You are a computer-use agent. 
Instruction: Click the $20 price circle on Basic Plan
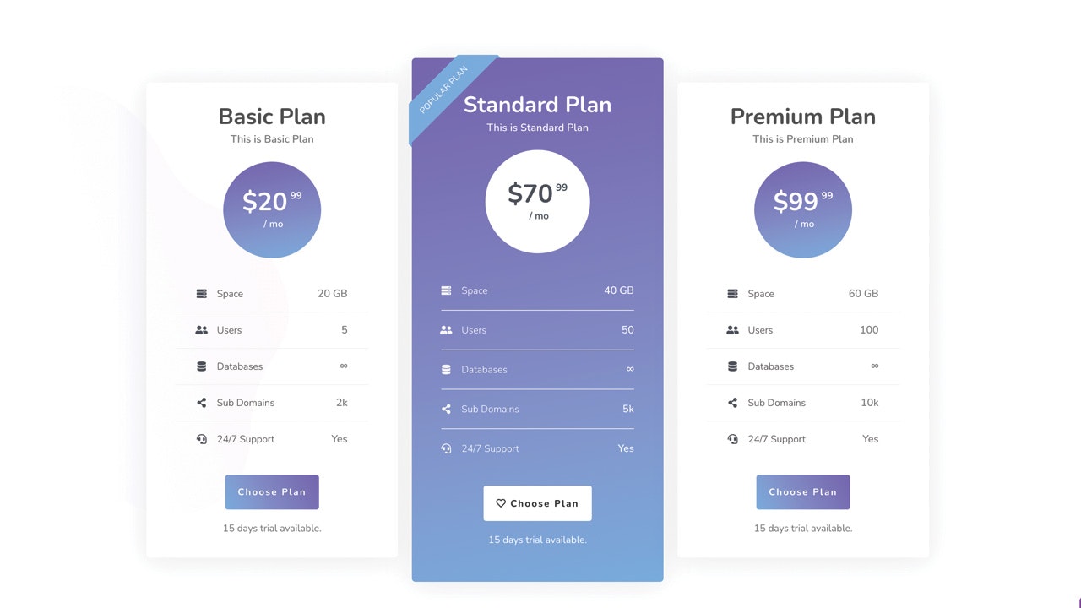272,210
